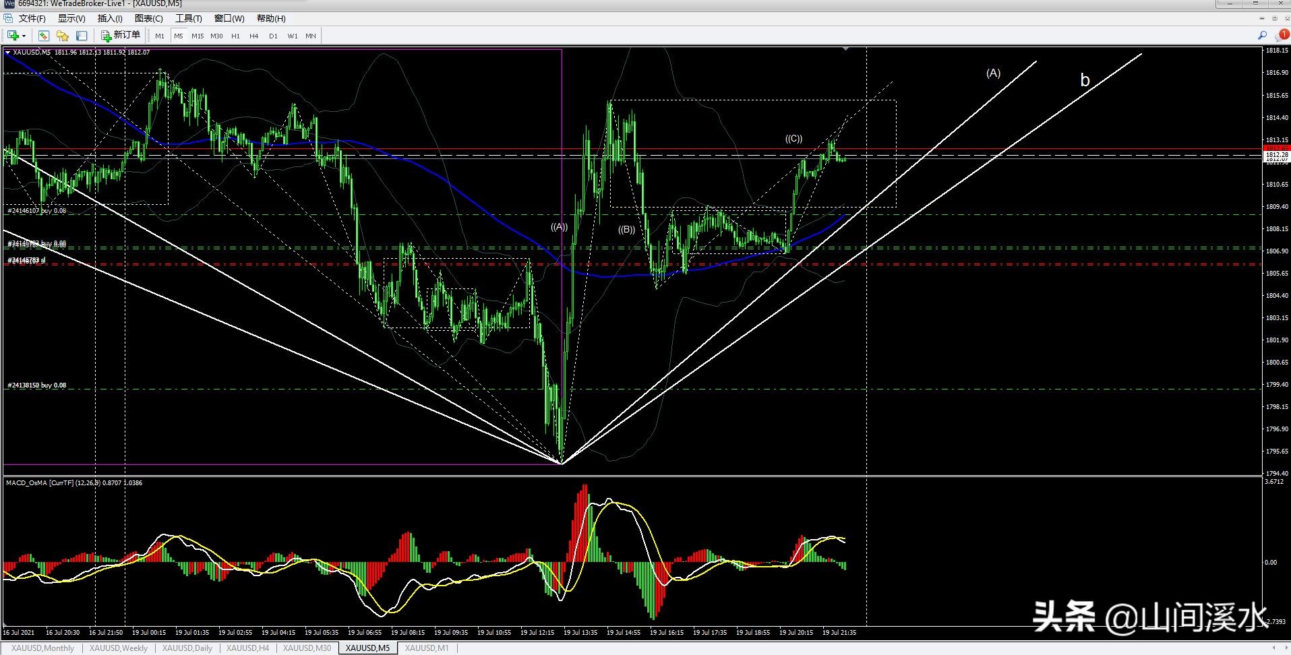Click order #24138152 buy 0.08 label
The image size is (1291, 655).
[x=37, y=385]
